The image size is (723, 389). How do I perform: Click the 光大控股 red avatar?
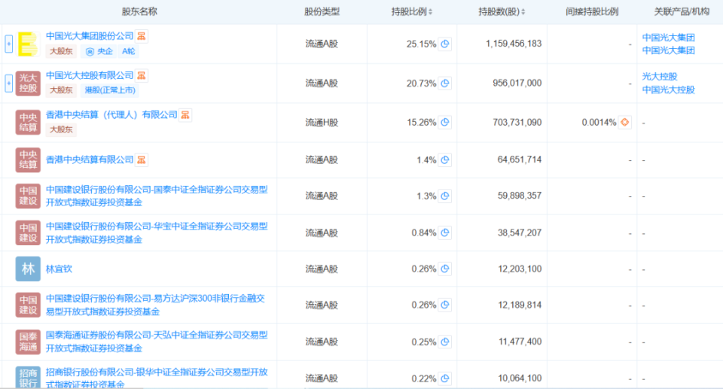coord(28,83)
